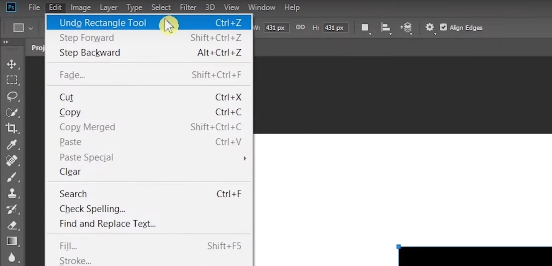The image size is (552, 266).
Task: Open the Type menu
Action: coord(134,7)
